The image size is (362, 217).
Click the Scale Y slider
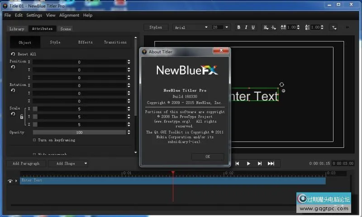click(x=79, y=117)
